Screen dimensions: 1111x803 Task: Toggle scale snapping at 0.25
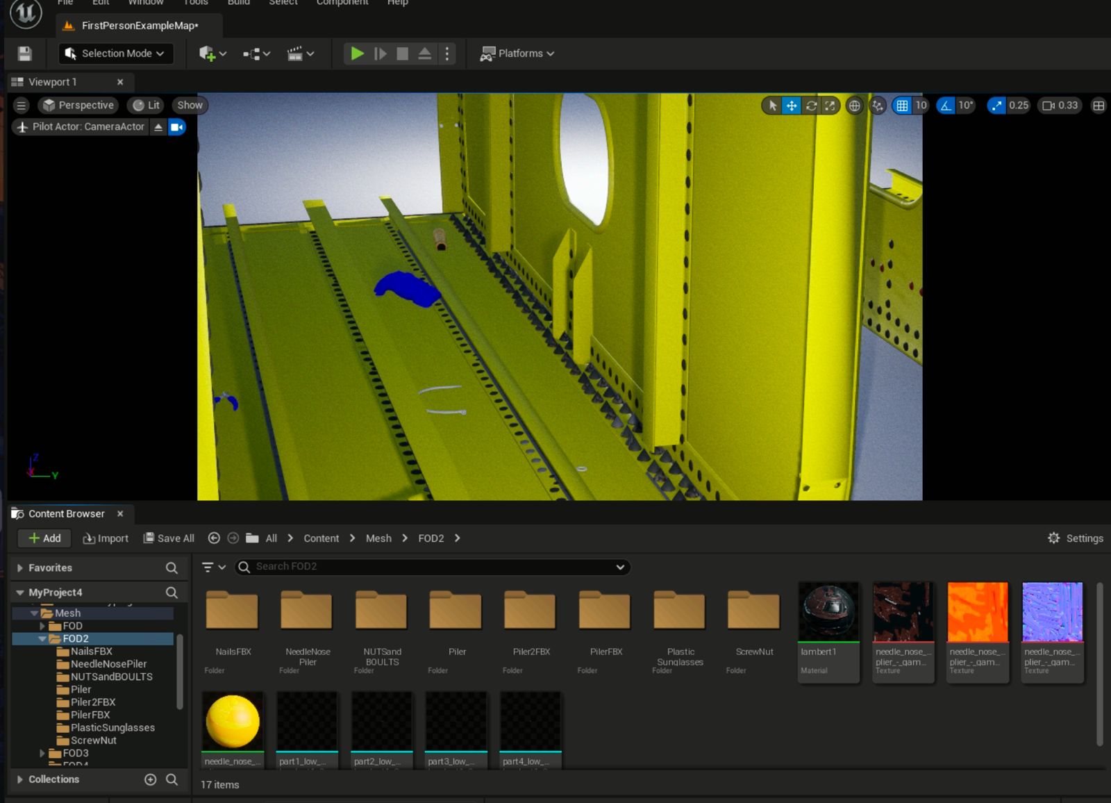(x=997, y=106)
